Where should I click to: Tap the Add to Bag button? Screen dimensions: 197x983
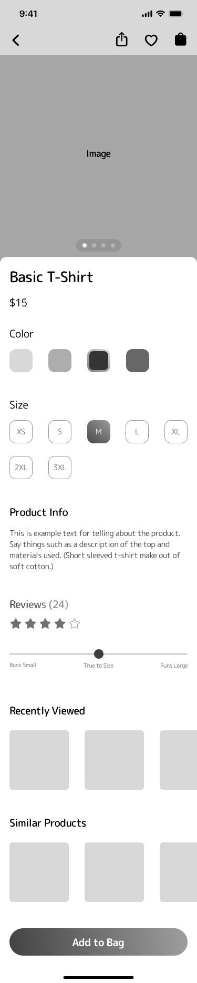tap(98, 942)
